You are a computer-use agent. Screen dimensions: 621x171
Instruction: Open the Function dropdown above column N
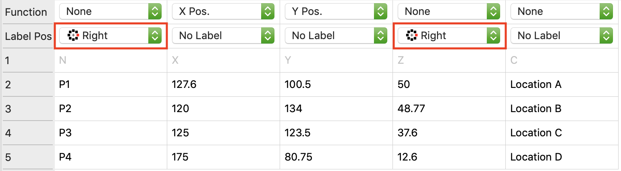pyautogui.click(x=110, y=12)
